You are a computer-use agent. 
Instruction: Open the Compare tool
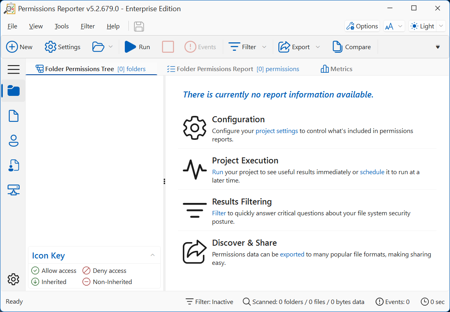point(352,47)
